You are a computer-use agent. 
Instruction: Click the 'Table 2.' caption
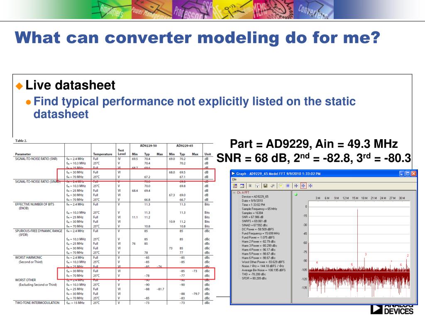tap(21, 141)
